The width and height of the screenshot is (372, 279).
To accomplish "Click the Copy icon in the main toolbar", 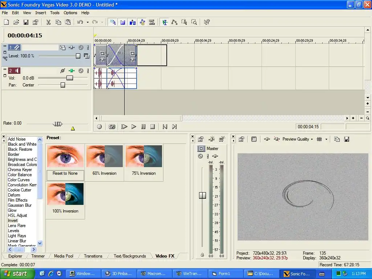I will point(58,22).
